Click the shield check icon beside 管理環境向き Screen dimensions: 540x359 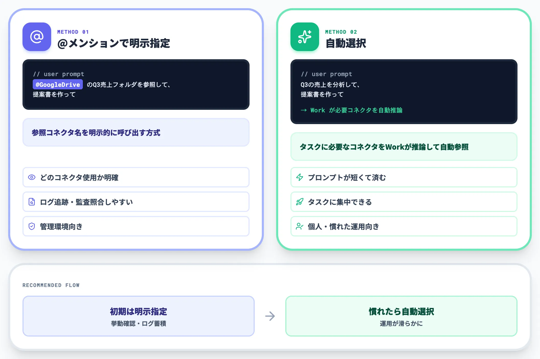click(32, 226)
